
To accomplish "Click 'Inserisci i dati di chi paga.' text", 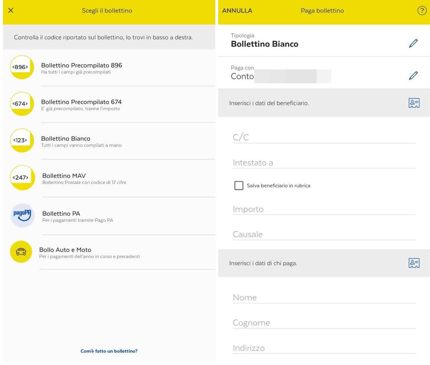I will tap(263, 263).
